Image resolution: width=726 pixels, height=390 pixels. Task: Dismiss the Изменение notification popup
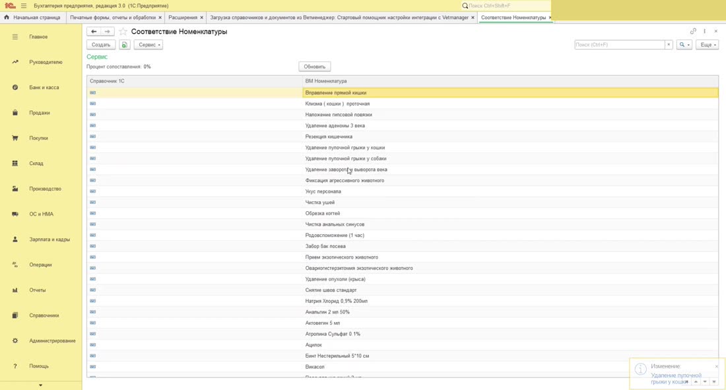(x=716, y=366)
